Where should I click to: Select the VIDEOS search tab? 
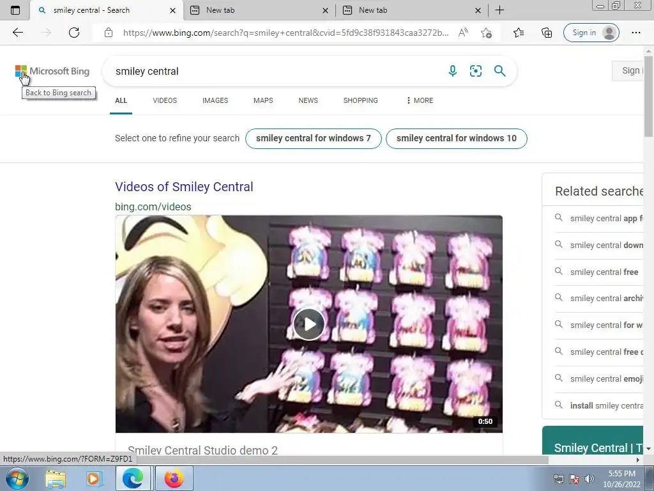165,100
